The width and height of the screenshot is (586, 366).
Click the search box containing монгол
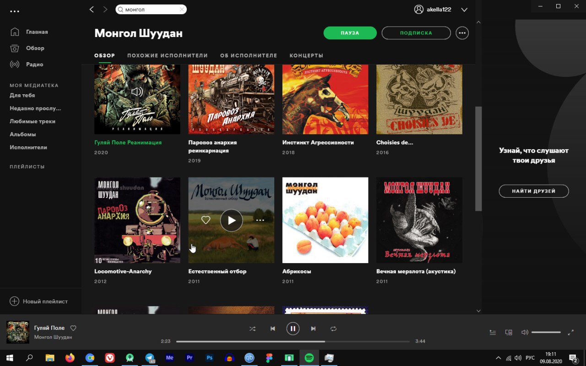(151, 10)
